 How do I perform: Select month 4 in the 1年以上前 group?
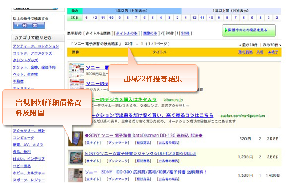(260, 18)
